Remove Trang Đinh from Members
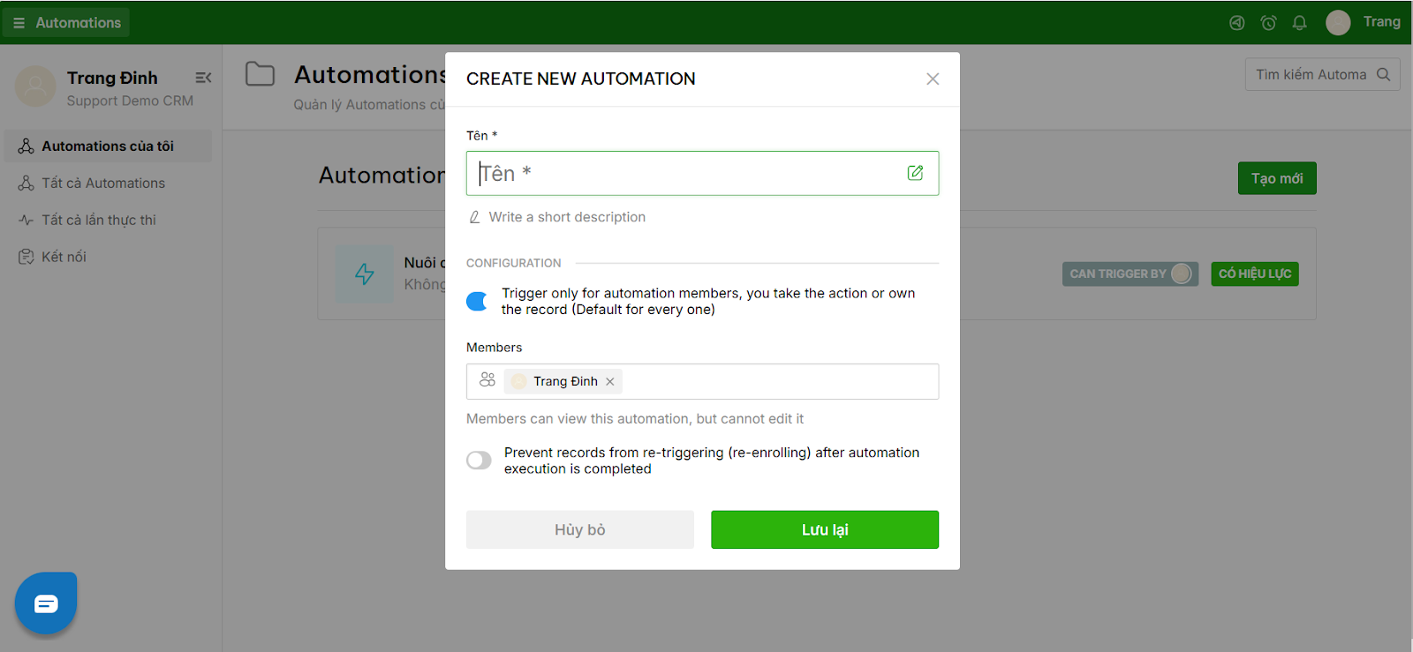 pyautogui.click(x=610, y=381)
